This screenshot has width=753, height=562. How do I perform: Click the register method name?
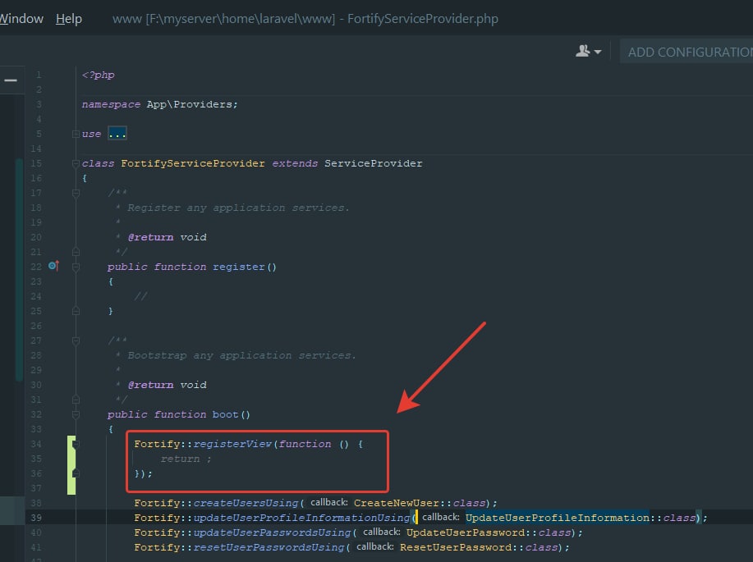point(239,267)
